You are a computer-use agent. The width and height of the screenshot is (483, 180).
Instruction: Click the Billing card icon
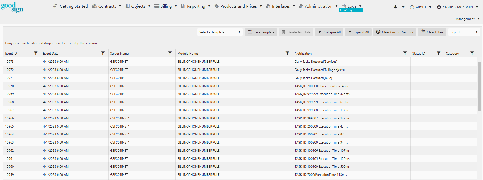(156, 6)
